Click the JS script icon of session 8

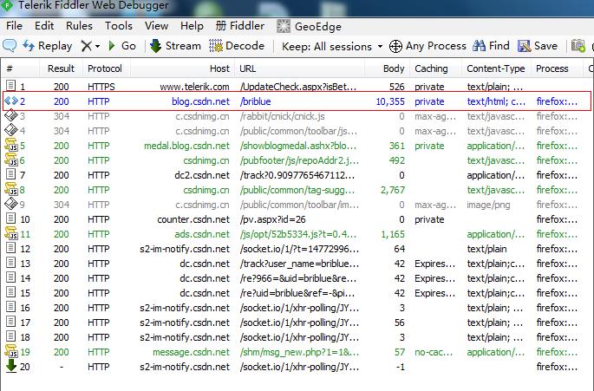[x=11, y=189]
